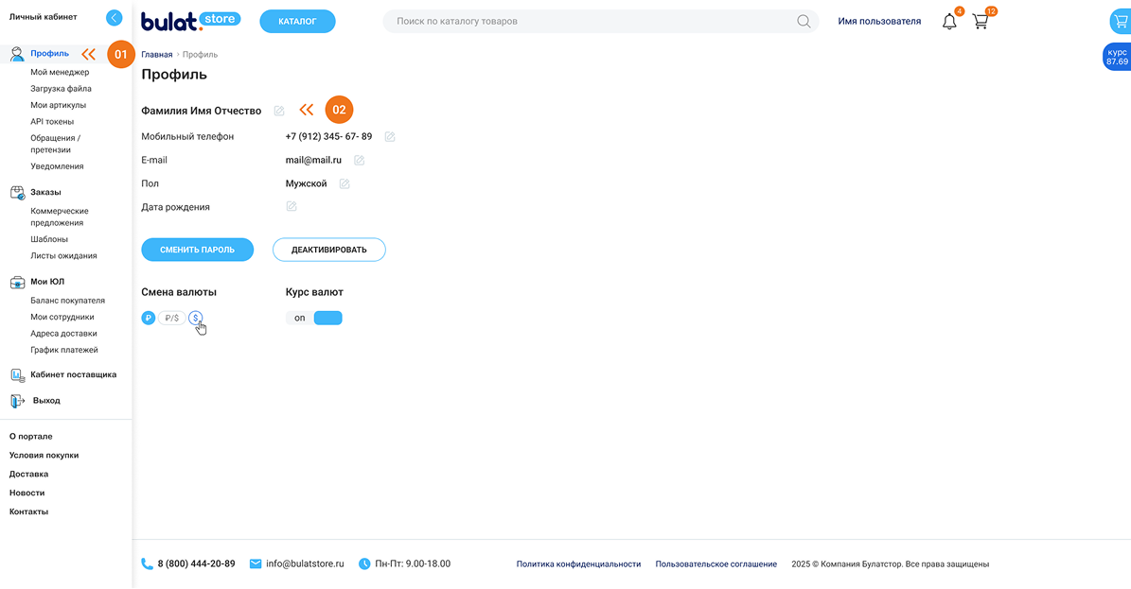The height and width of the screenshot is (589, 1131).
Task: Click the Деактивировать button
Action: click(328, 250)
